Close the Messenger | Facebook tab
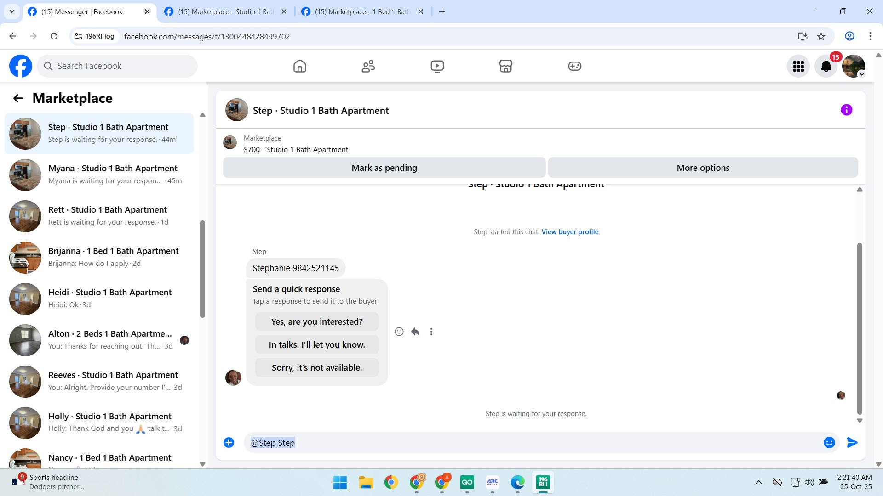This screenshot has height=496, width=883. point(147,12)
